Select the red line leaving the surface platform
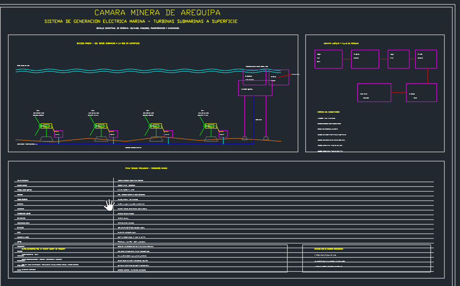The height and width of the screenshot is (286, 460). coord(284,76)
